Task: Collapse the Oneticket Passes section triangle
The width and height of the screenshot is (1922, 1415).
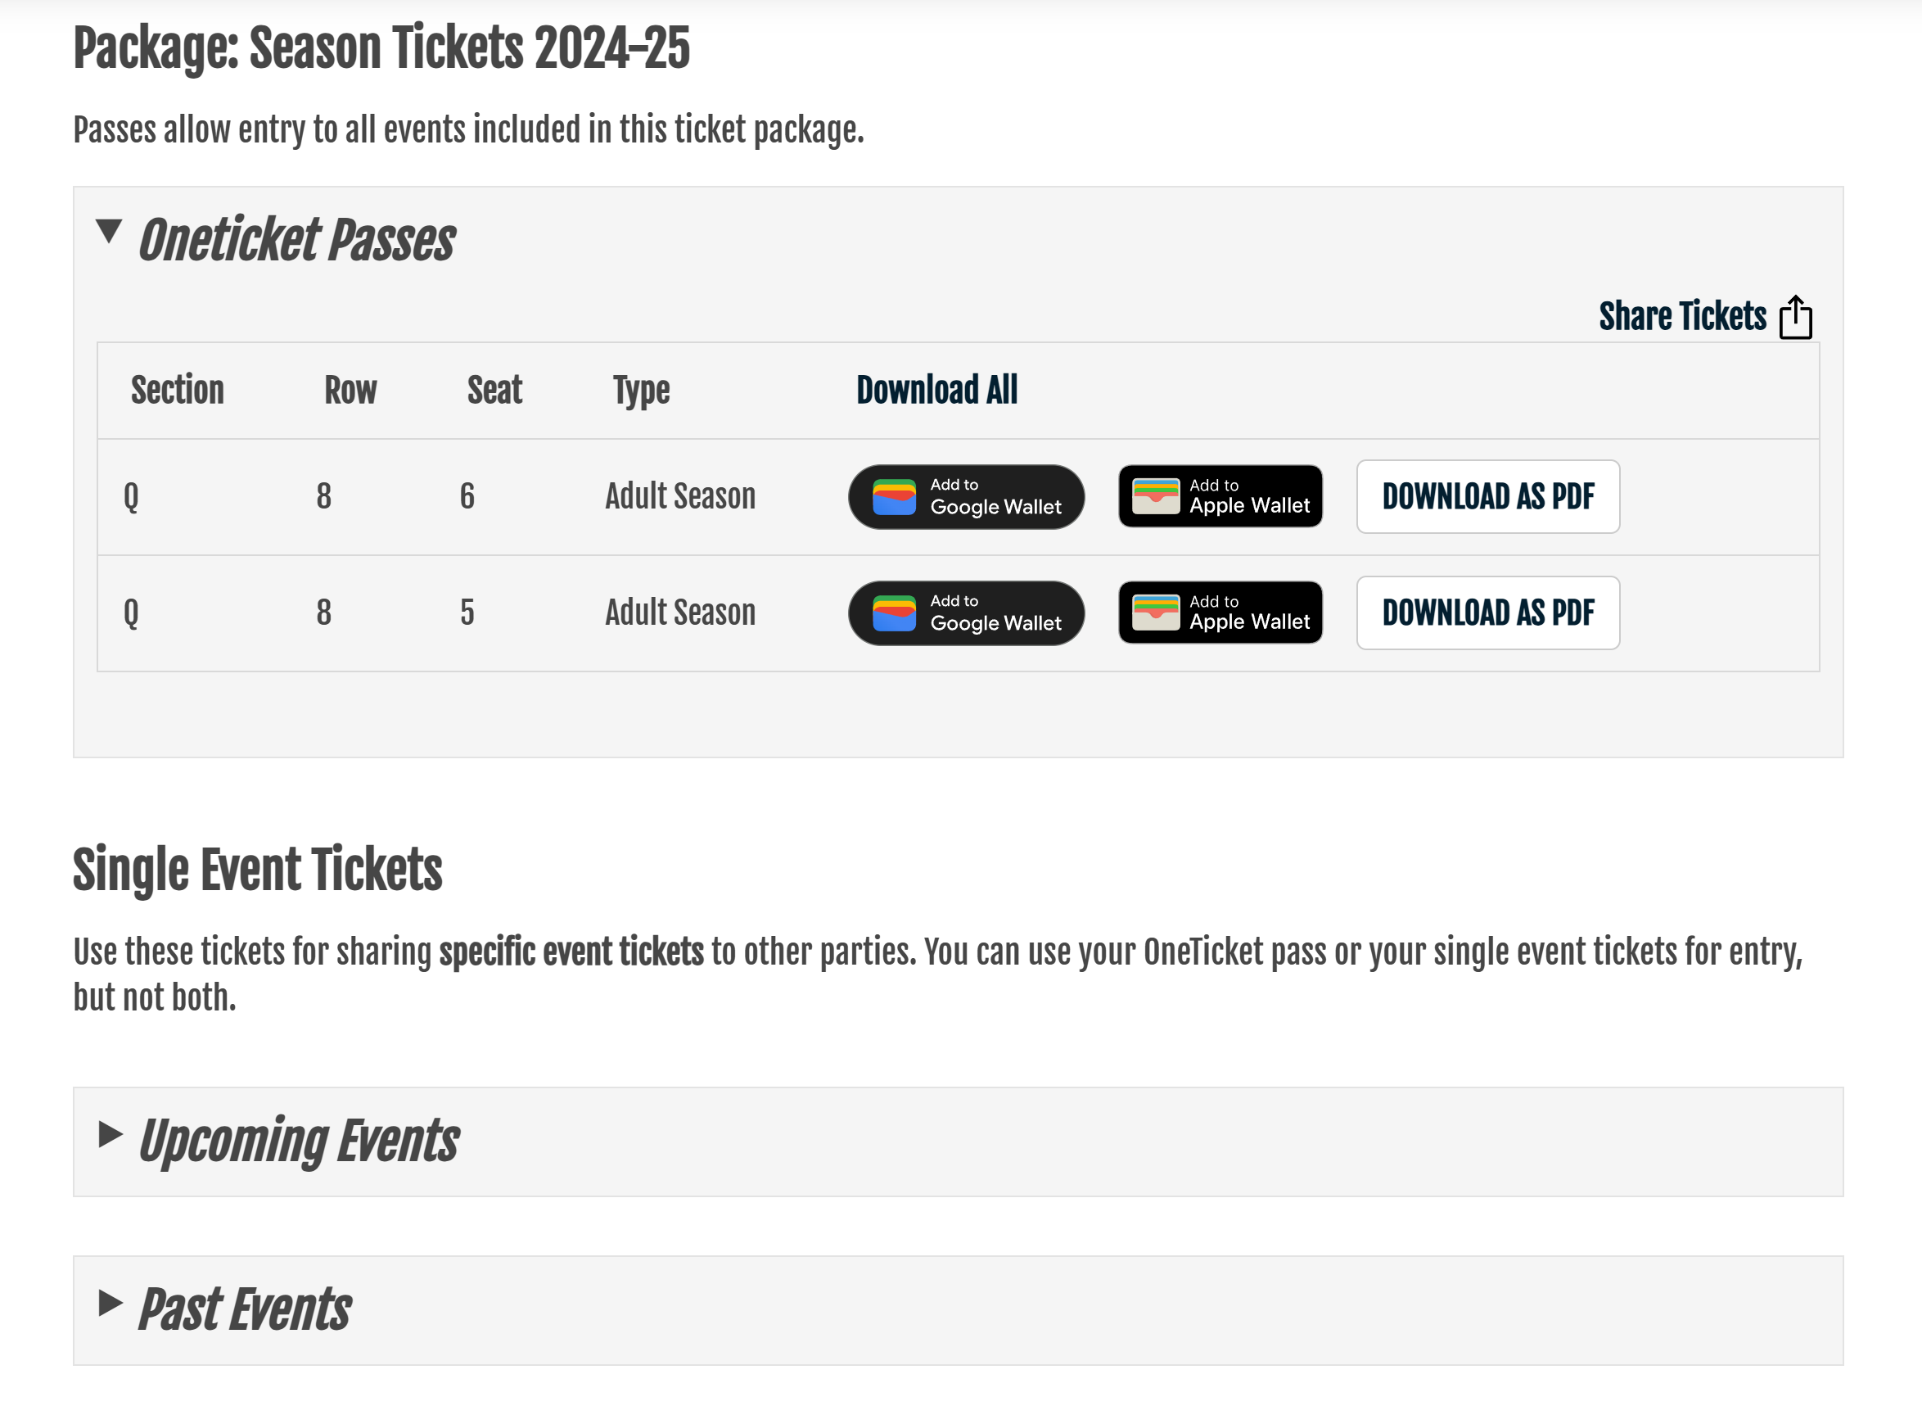Action: click(109, 231)
